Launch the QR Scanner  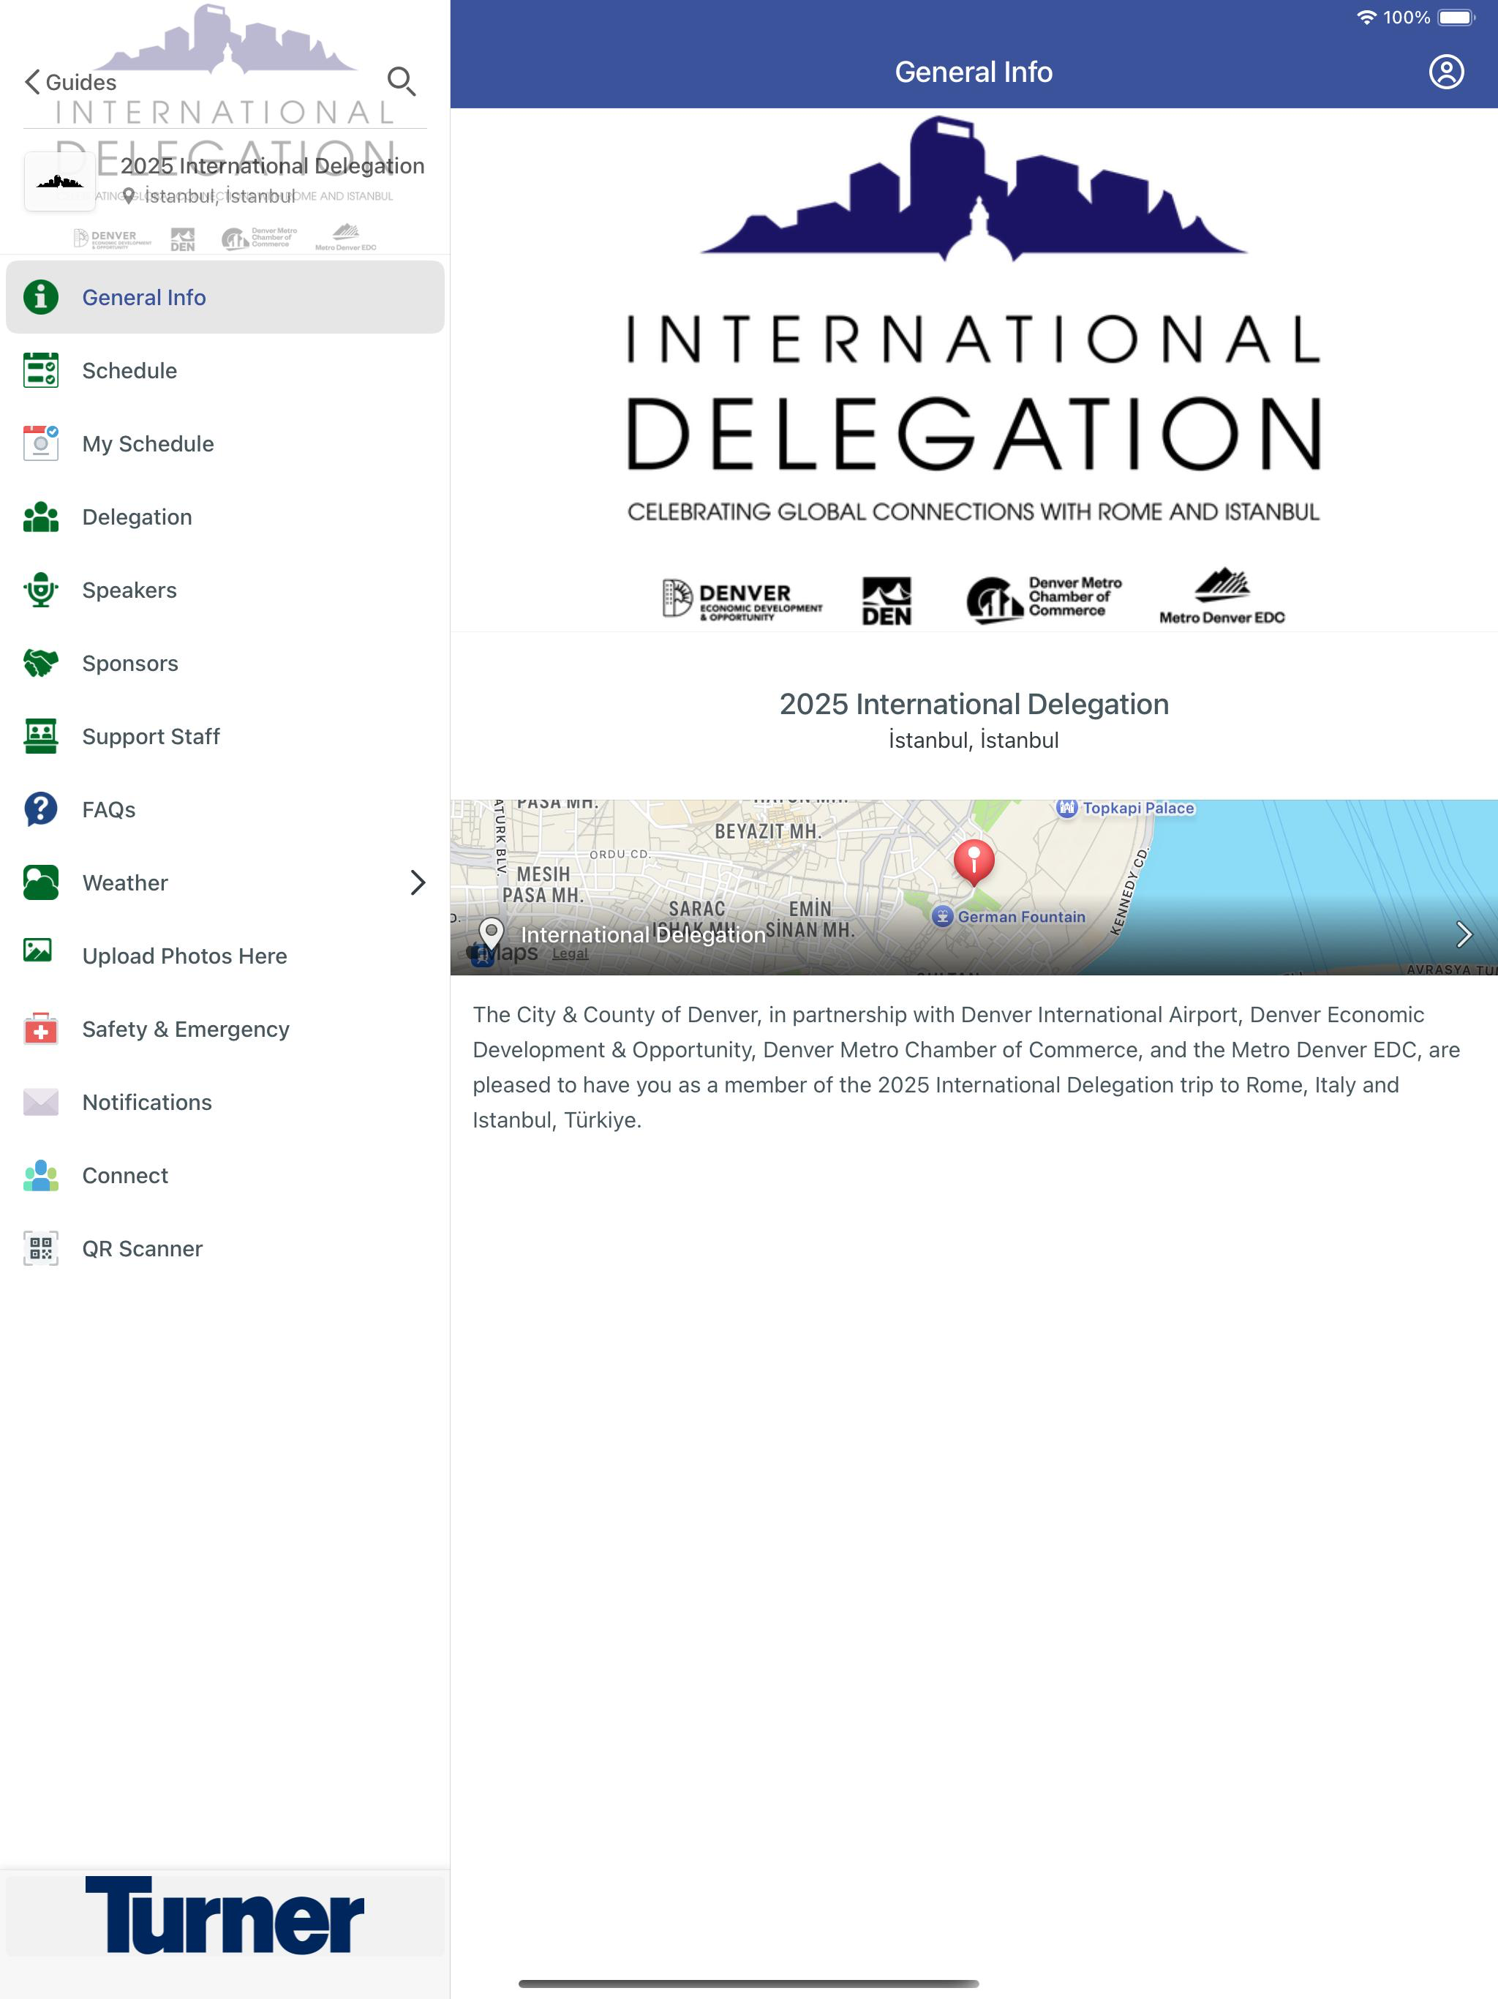[225, 1249]
